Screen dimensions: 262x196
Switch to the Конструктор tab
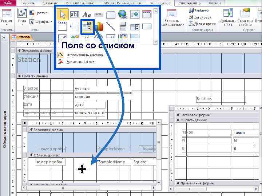160,3
